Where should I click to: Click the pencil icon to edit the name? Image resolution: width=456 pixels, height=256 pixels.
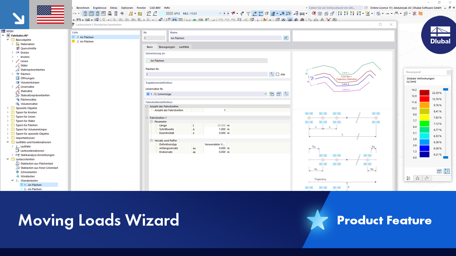286,37
